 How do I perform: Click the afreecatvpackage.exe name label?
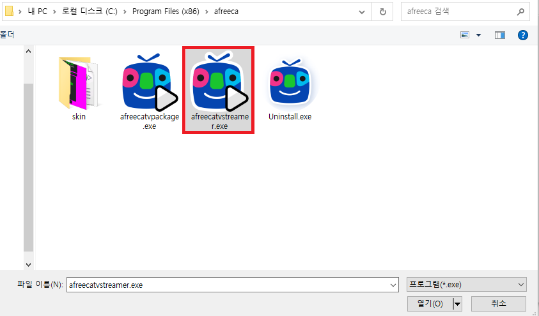pos(150,121)
